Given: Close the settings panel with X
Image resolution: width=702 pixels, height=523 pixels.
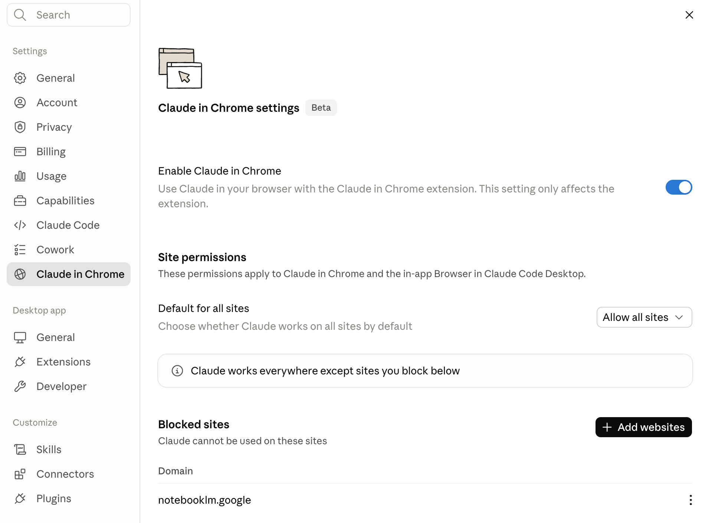Looking at the screenshot, I should click(x=689, y=15).
